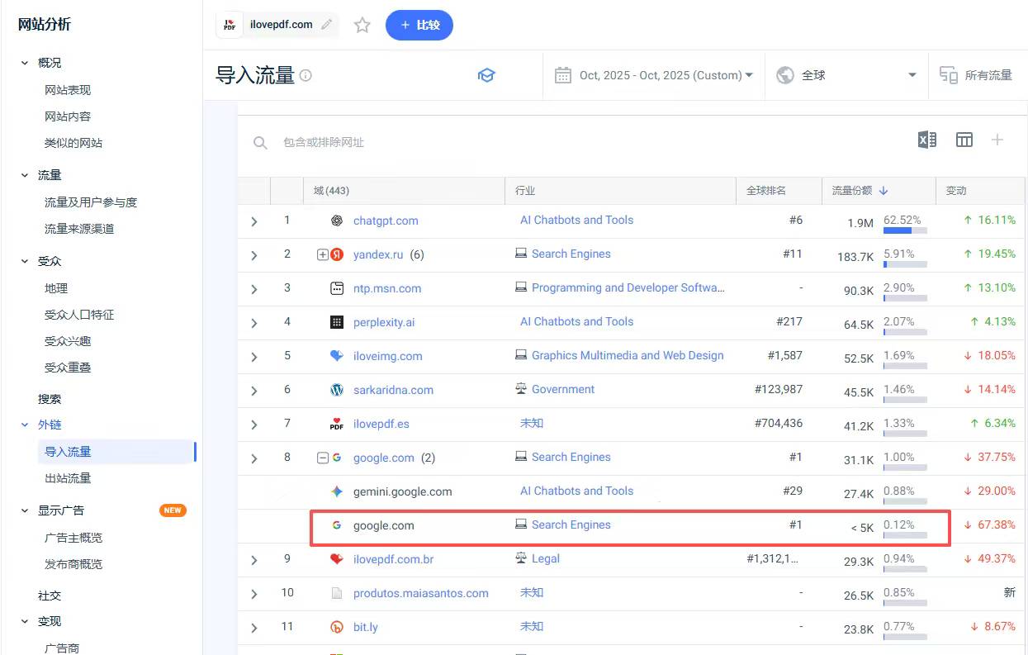This screenshot has width=1028, height=655.
Task: Click the blue 比较 button
Action: coord(419,25)
